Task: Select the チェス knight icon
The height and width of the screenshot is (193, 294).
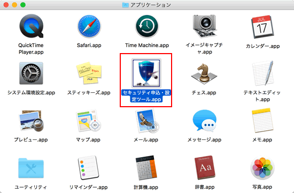Action: pyautogui.click(x=204, y=73)
